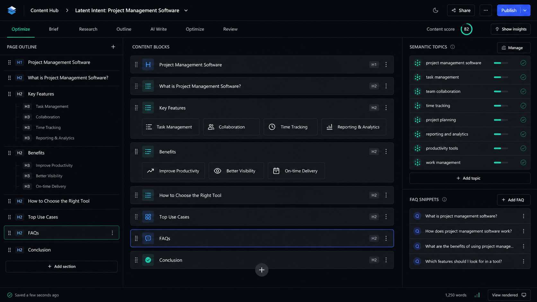The image size is (537, 302).
Task: Click the Share button
Action: (x=461, y=10)
